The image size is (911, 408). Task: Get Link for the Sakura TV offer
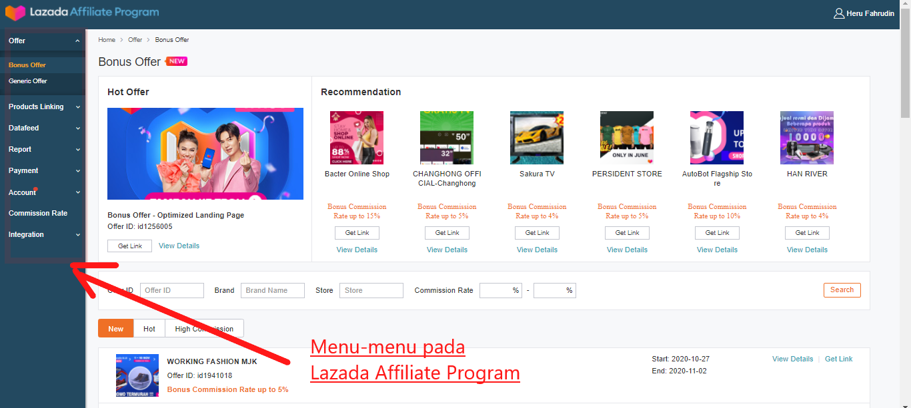tap(537, 232)
